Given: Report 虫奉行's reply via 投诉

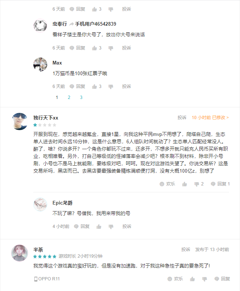Looking at the screenshot, I should pyautogui.click(x=127, y=48).
